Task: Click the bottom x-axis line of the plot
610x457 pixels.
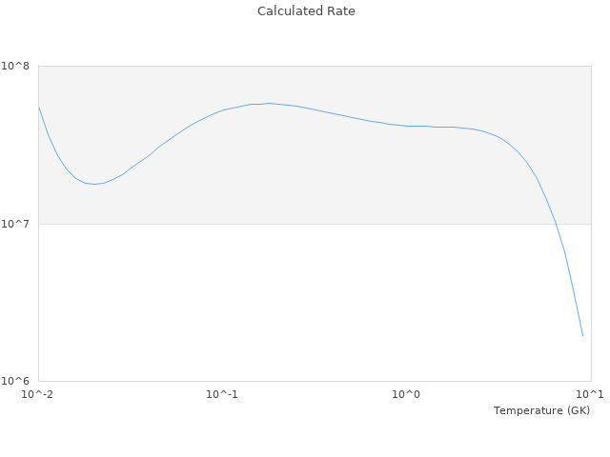Action: point(315,381)
